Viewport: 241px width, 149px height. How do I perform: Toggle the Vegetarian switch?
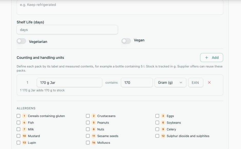[21, 41]
